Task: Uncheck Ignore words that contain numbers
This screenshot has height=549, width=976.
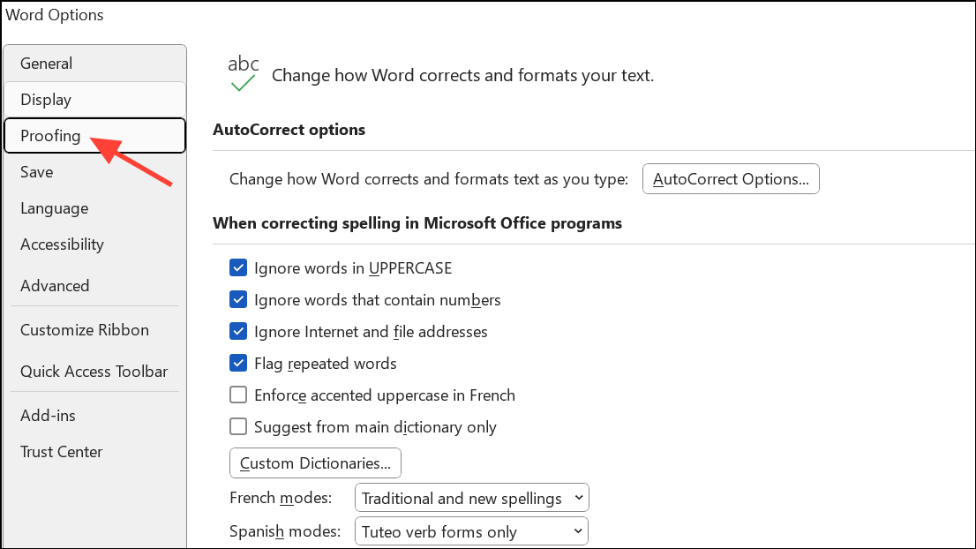Action: (x=238, y=299)
